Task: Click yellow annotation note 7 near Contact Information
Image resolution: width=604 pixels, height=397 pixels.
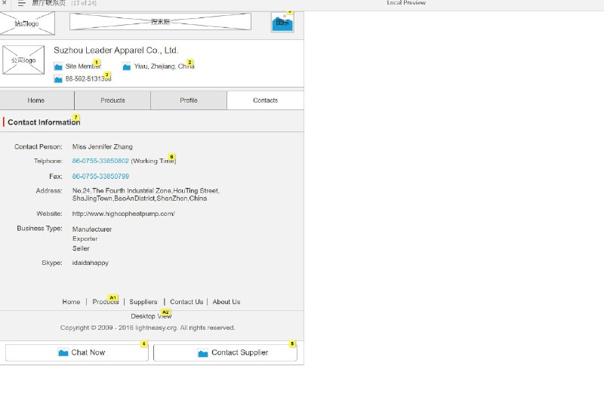Action: (76, 118)
